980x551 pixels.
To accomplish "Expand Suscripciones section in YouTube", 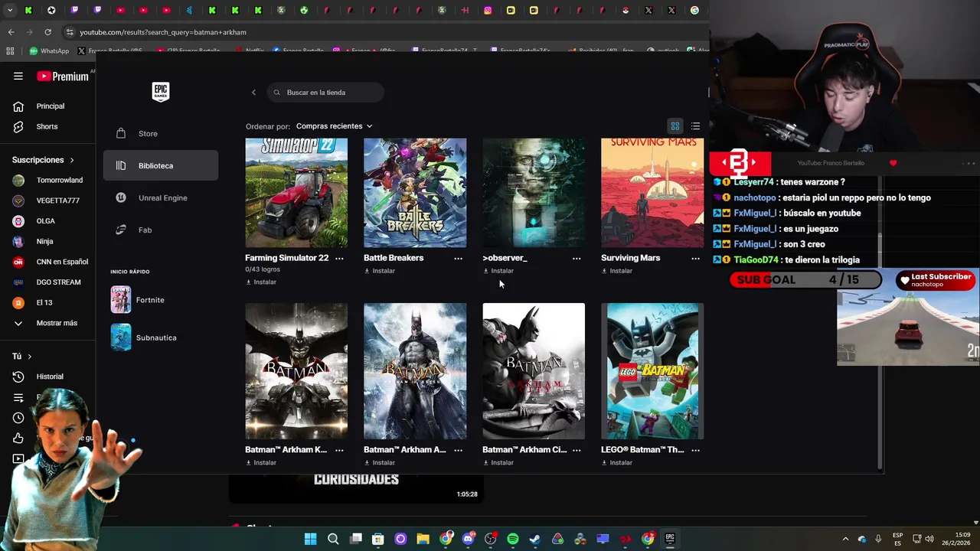I will (x=43, y=160).
